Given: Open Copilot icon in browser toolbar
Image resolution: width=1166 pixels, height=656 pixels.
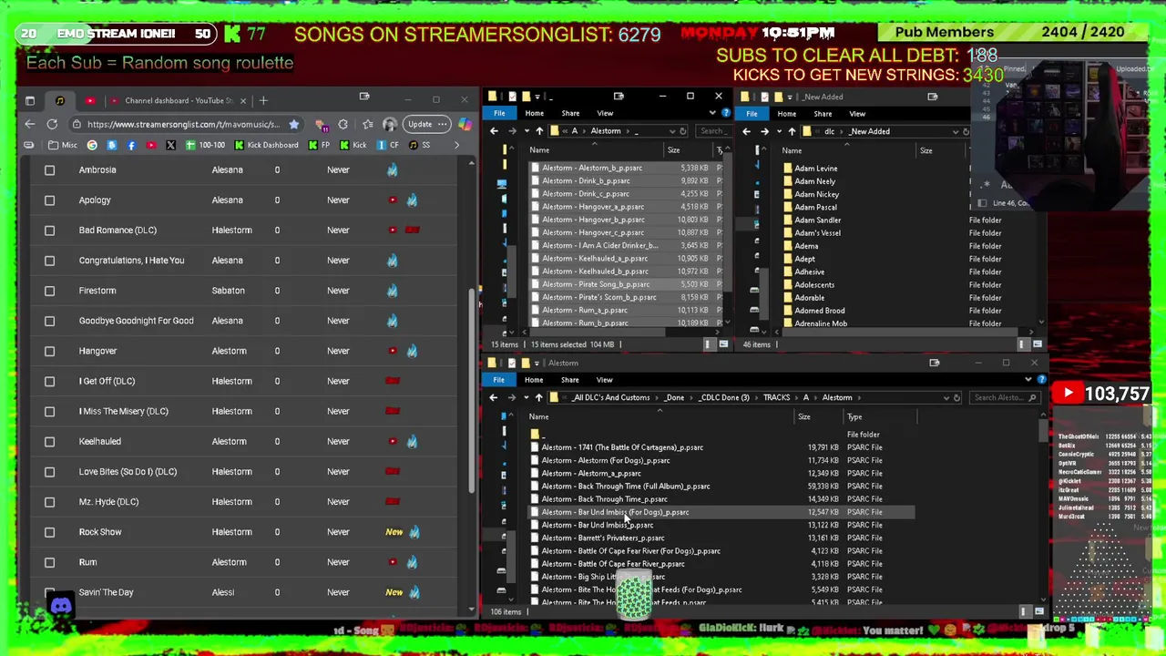Looking at the screenshot, I should coord(465,124).
